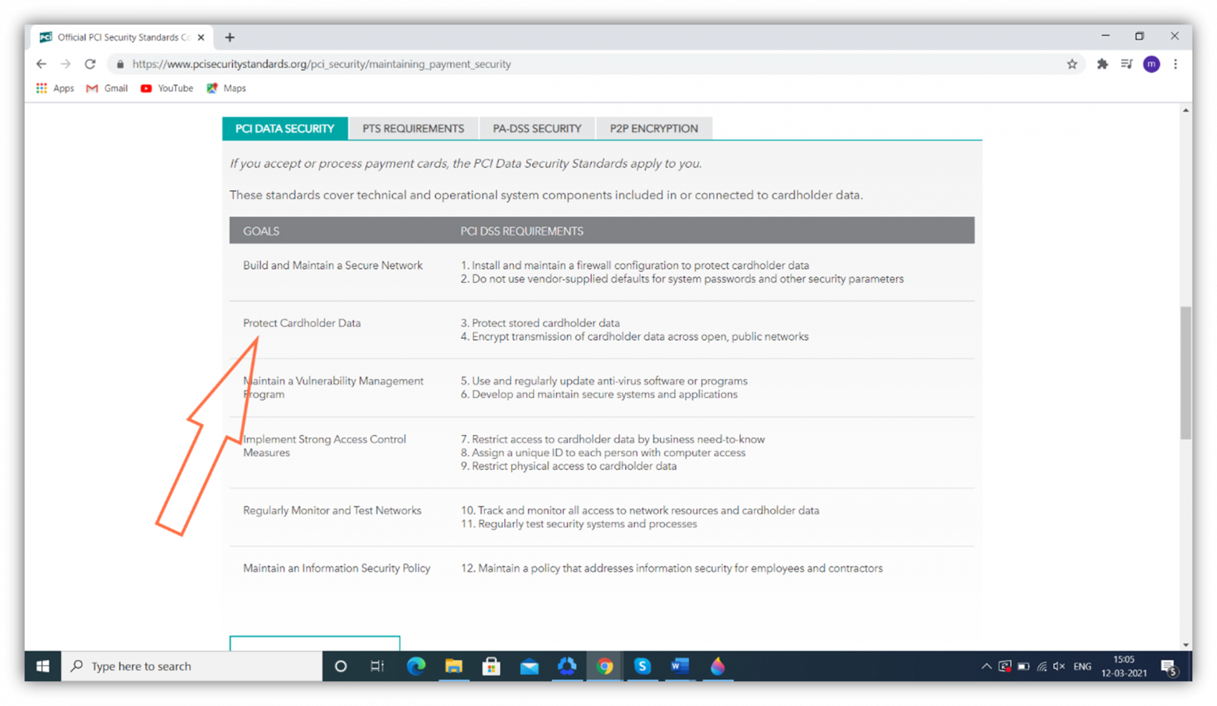Click the browser forward arrow

tap(66, 64)
